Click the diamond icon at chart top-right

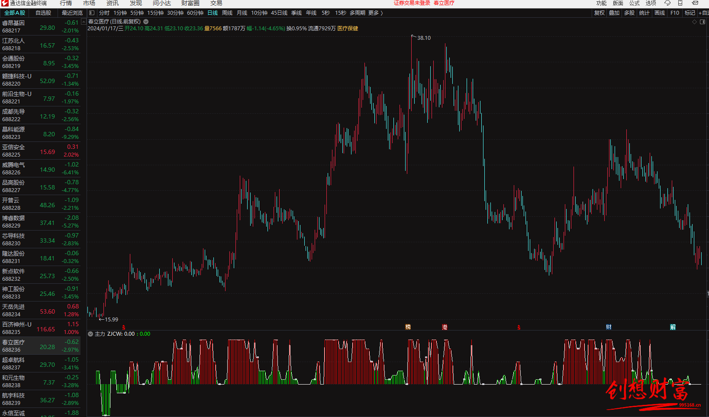click(695, 22)
